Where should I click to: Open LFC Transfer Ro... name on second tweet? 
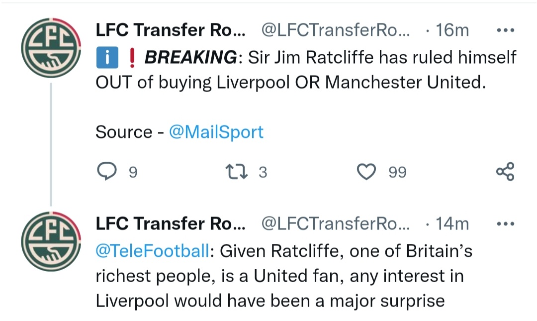[171, 223]
